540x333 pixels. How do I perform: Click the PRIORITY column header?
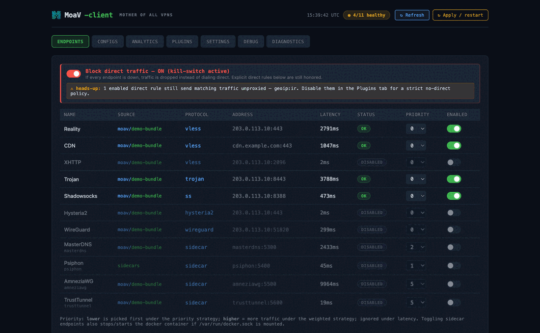(417, 115)
